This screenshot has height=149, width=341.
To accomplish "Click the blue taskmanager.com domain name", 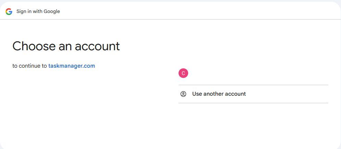I will pos(72,66).
